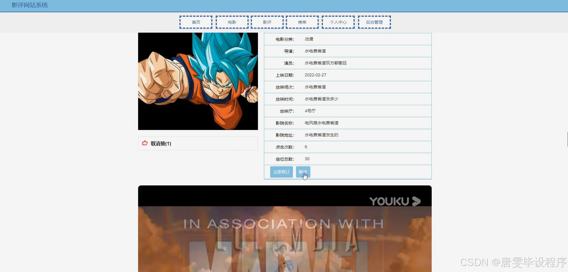The image size is (568, 272).
Task: Click the 座位总数: label
Action: [285, 159]
